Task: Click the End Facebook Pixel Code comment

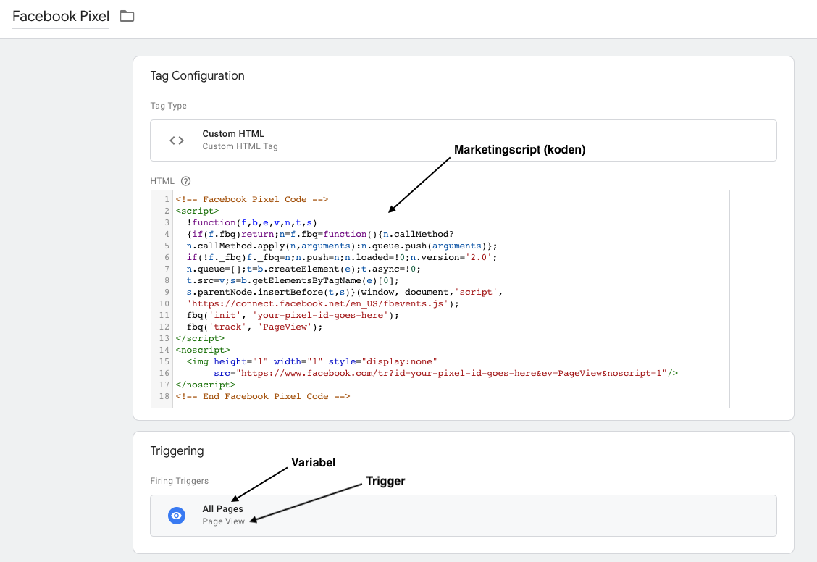Action: (263, 396)
